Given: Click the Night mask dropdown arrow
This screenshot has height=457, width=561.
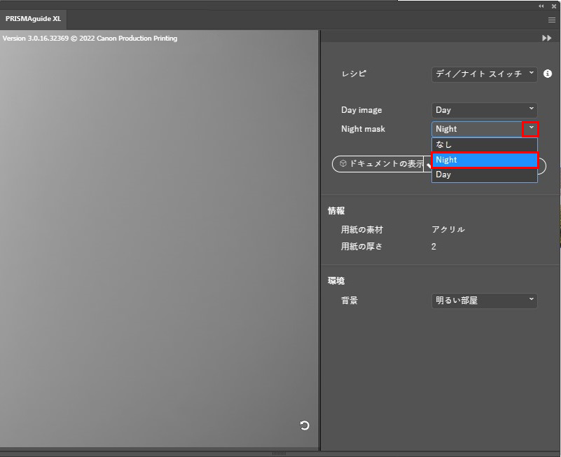Looking at the screenshot, I should coord(531,129).
